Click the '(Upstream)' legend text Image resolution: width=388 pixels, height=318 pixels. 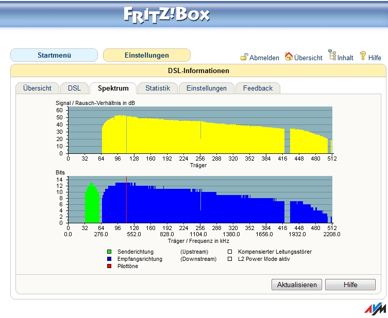tap(194, 252)
